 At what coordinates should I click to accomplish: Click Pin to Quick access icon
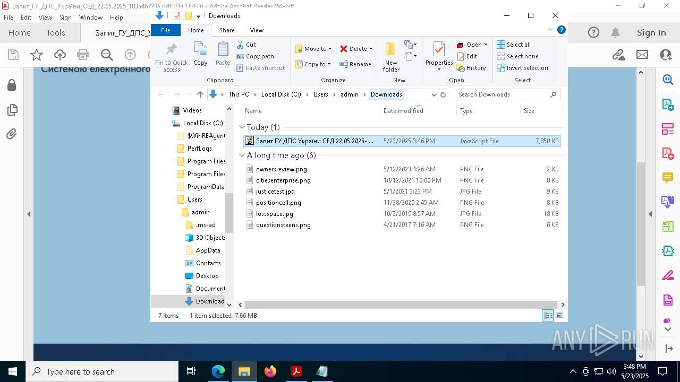tap(171, 57)
